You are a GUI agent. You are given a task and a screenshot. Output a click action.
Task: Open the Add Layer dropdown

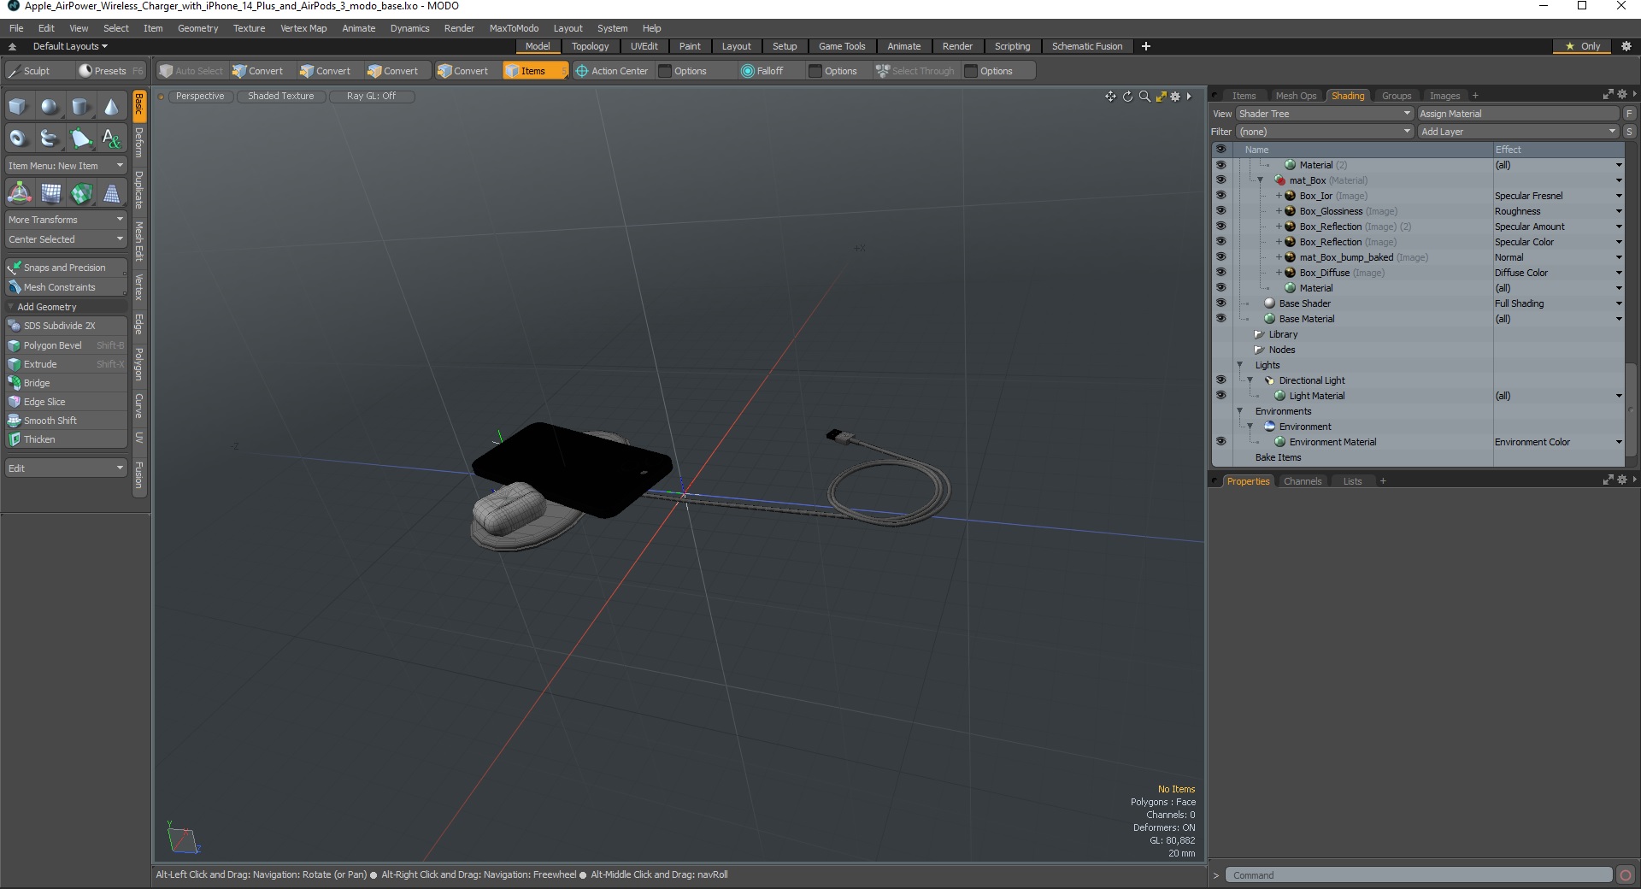pos(1518,132)
